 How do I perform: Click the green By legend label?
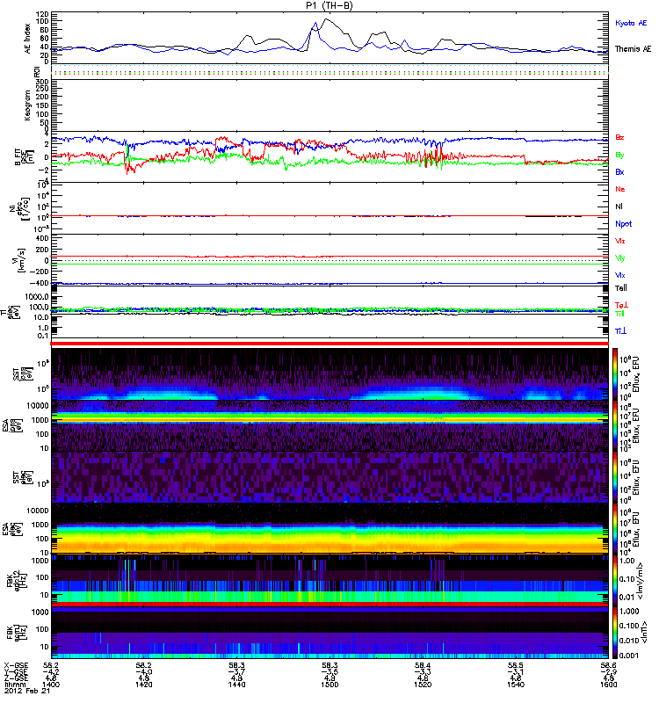click(x=619, y=156)
